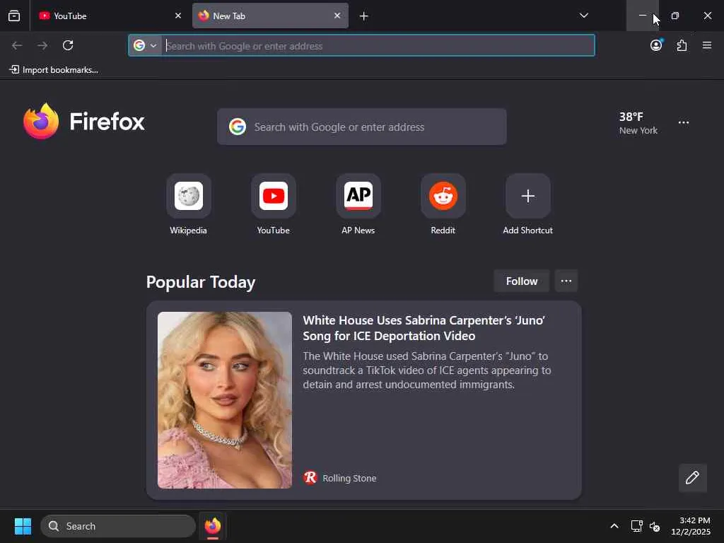Close the New Tab tab
Screen dimensions: 724x543
coord(337,16)
